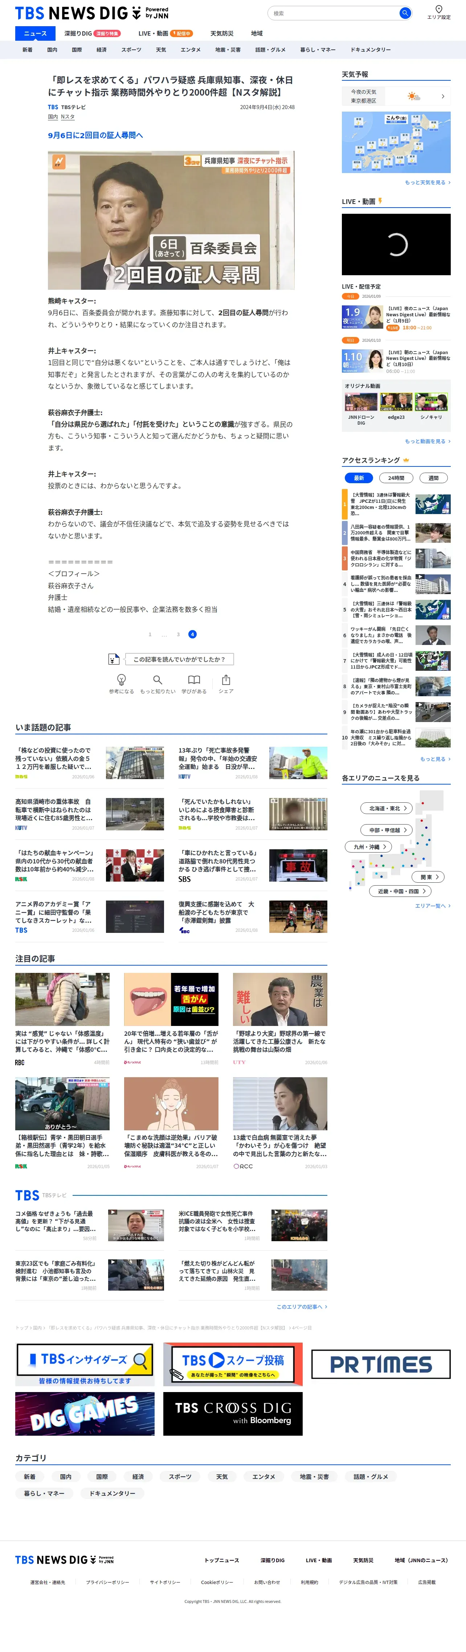Viewport: 466px width, 1652px height.
Task: Open the エリア設定 location pin icon
Action: [438, 9]
